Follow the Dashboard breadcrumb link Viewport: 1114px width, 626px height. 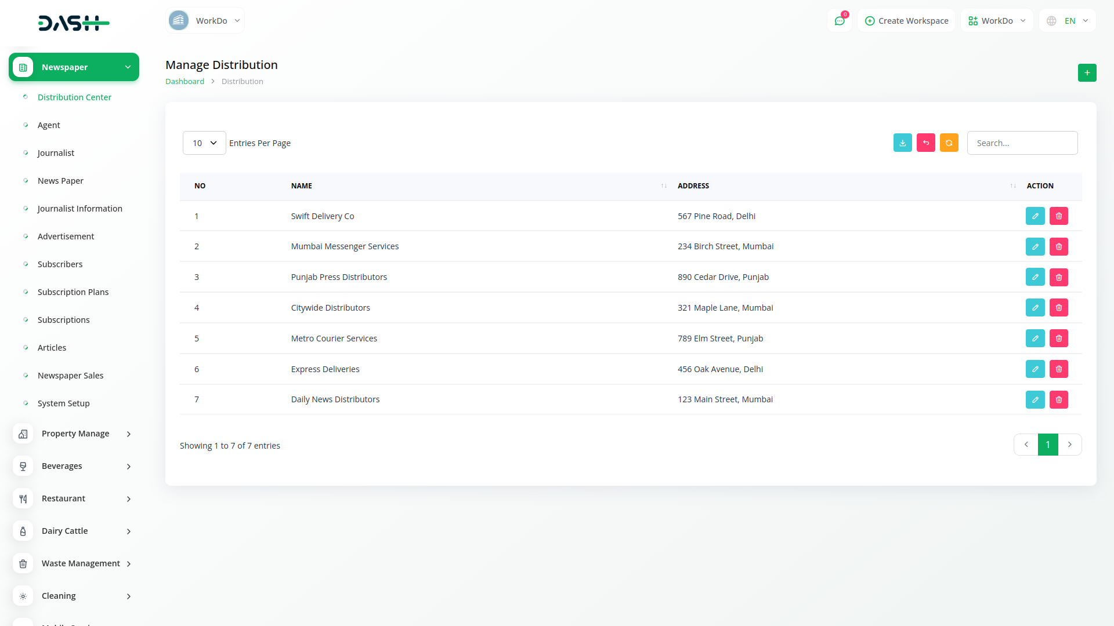[185, 81]
